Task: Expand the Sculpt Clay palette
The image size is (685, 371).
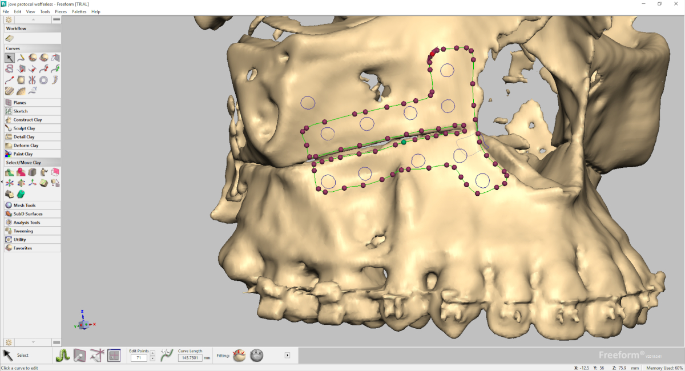Action: pos(24,128)
